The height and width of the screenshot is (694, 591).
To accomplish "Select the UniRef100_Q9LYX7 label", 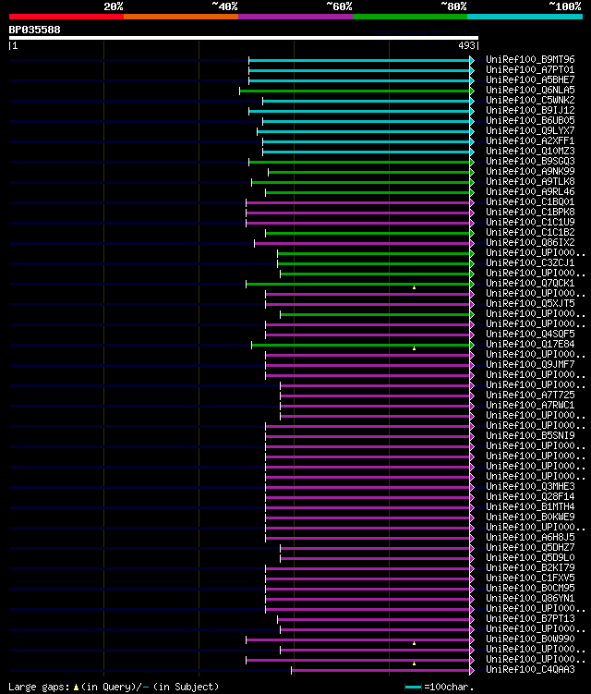I will pos(530,131).
